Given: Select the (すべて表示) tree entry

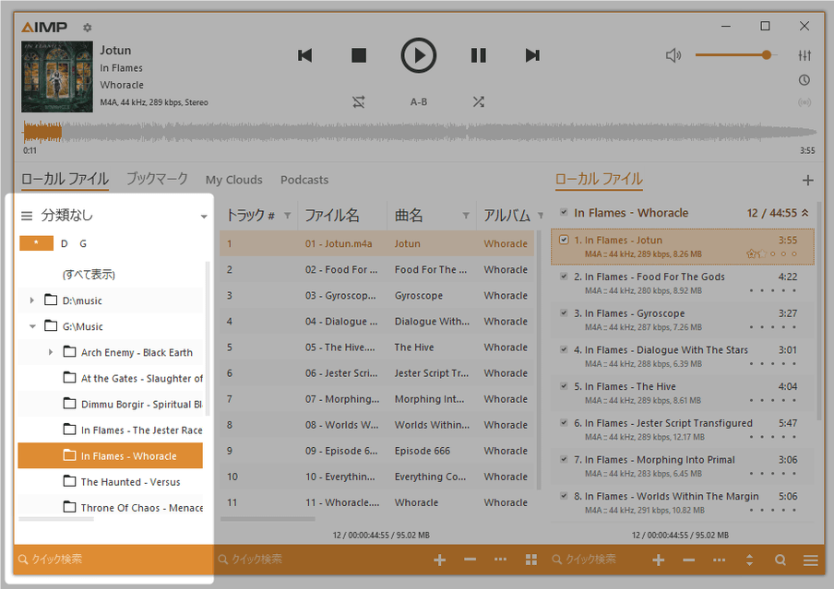Looking at the screenshot, I should pyautogui.click(x=89, y=275).
